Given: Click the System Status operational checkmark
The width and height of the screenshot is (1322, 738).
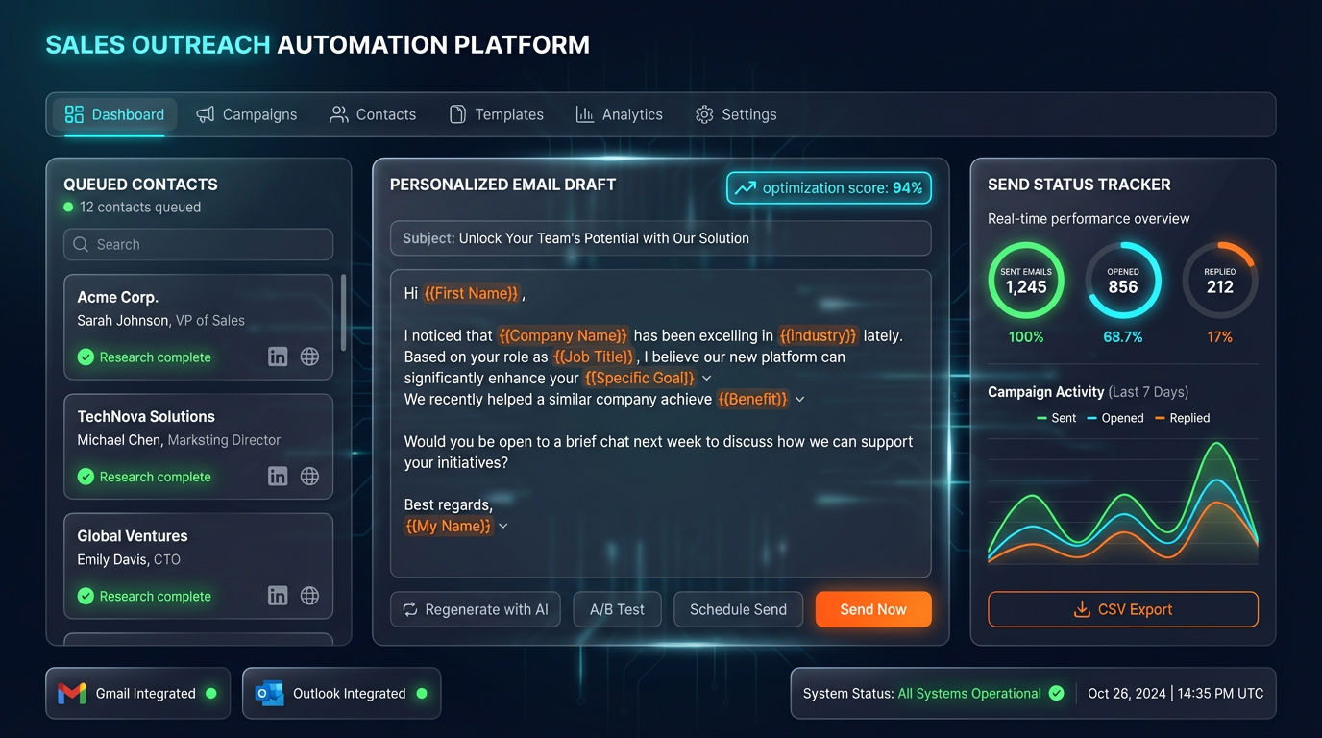Looking at the screenshot, I should (1055, 693).
